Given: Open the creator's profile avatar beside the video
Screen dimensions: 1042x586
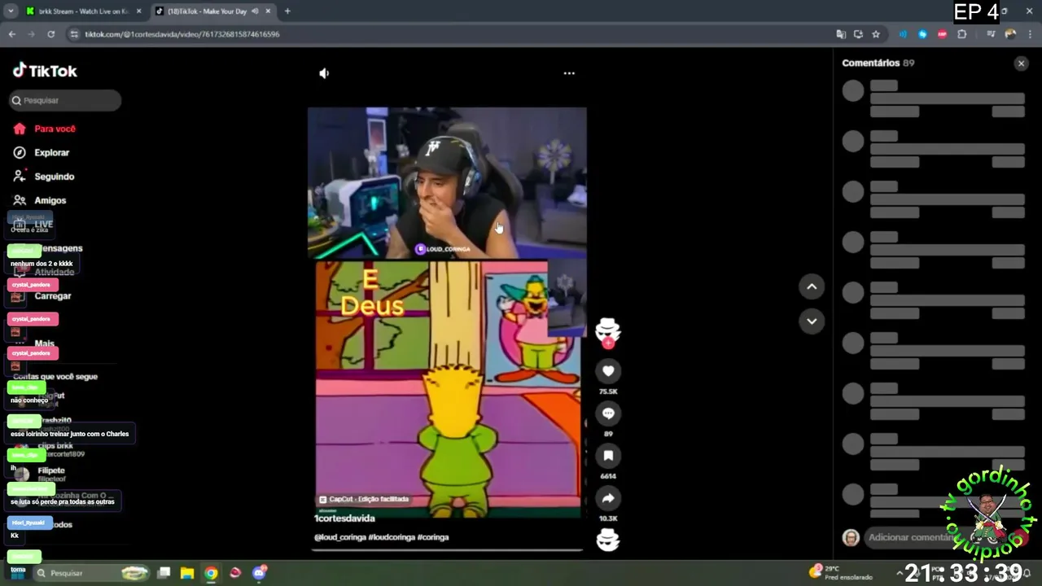Looking at the screenshot, I should 608,330.
